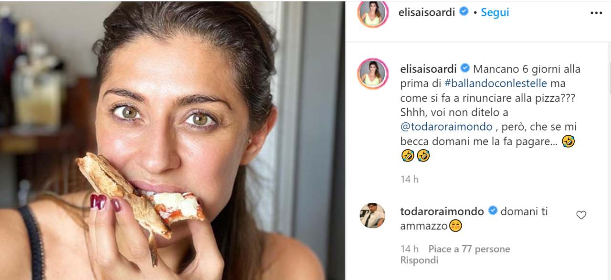The height and width of the screenshot is (280, 611).
Task: Click the caption's 14 h timestamp
Action: tap(409, 180)
